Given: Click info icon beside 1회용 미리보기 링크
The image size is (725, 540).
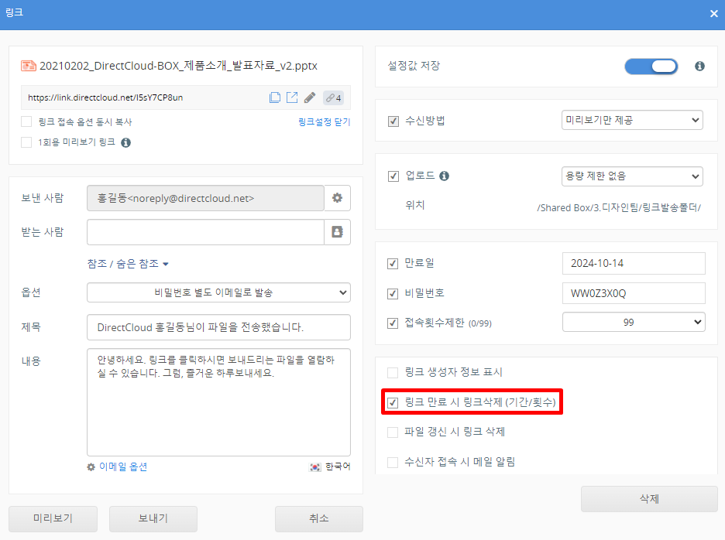Looking at the screenshot, I should coord(125,142).
